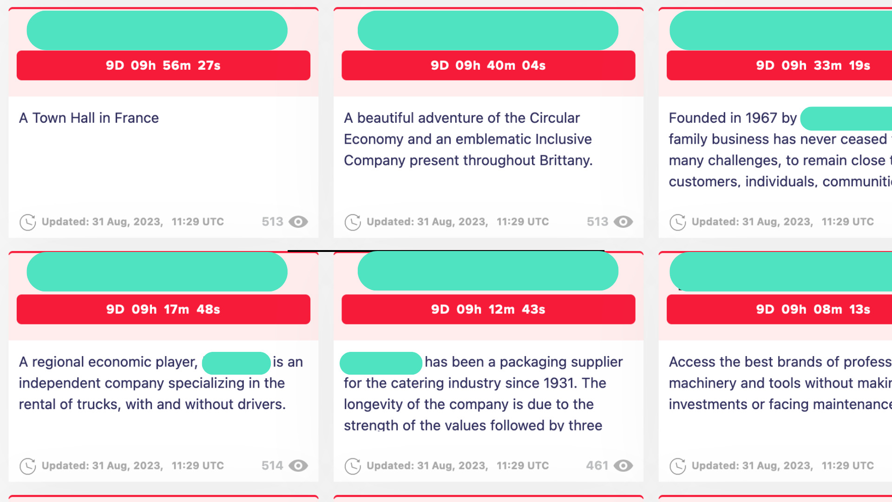This screenshot has width=892, height=502.
Task: Click clock icon on Town Hall card
Action: [x=28, y=222]
